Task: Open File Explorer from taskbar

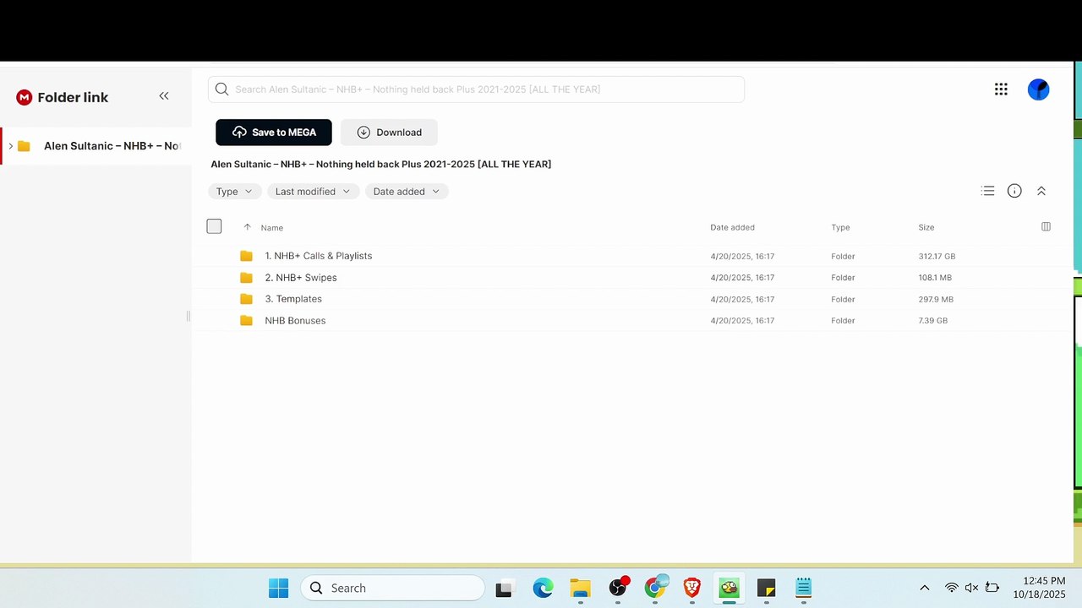Action: [x=580, y=588]
